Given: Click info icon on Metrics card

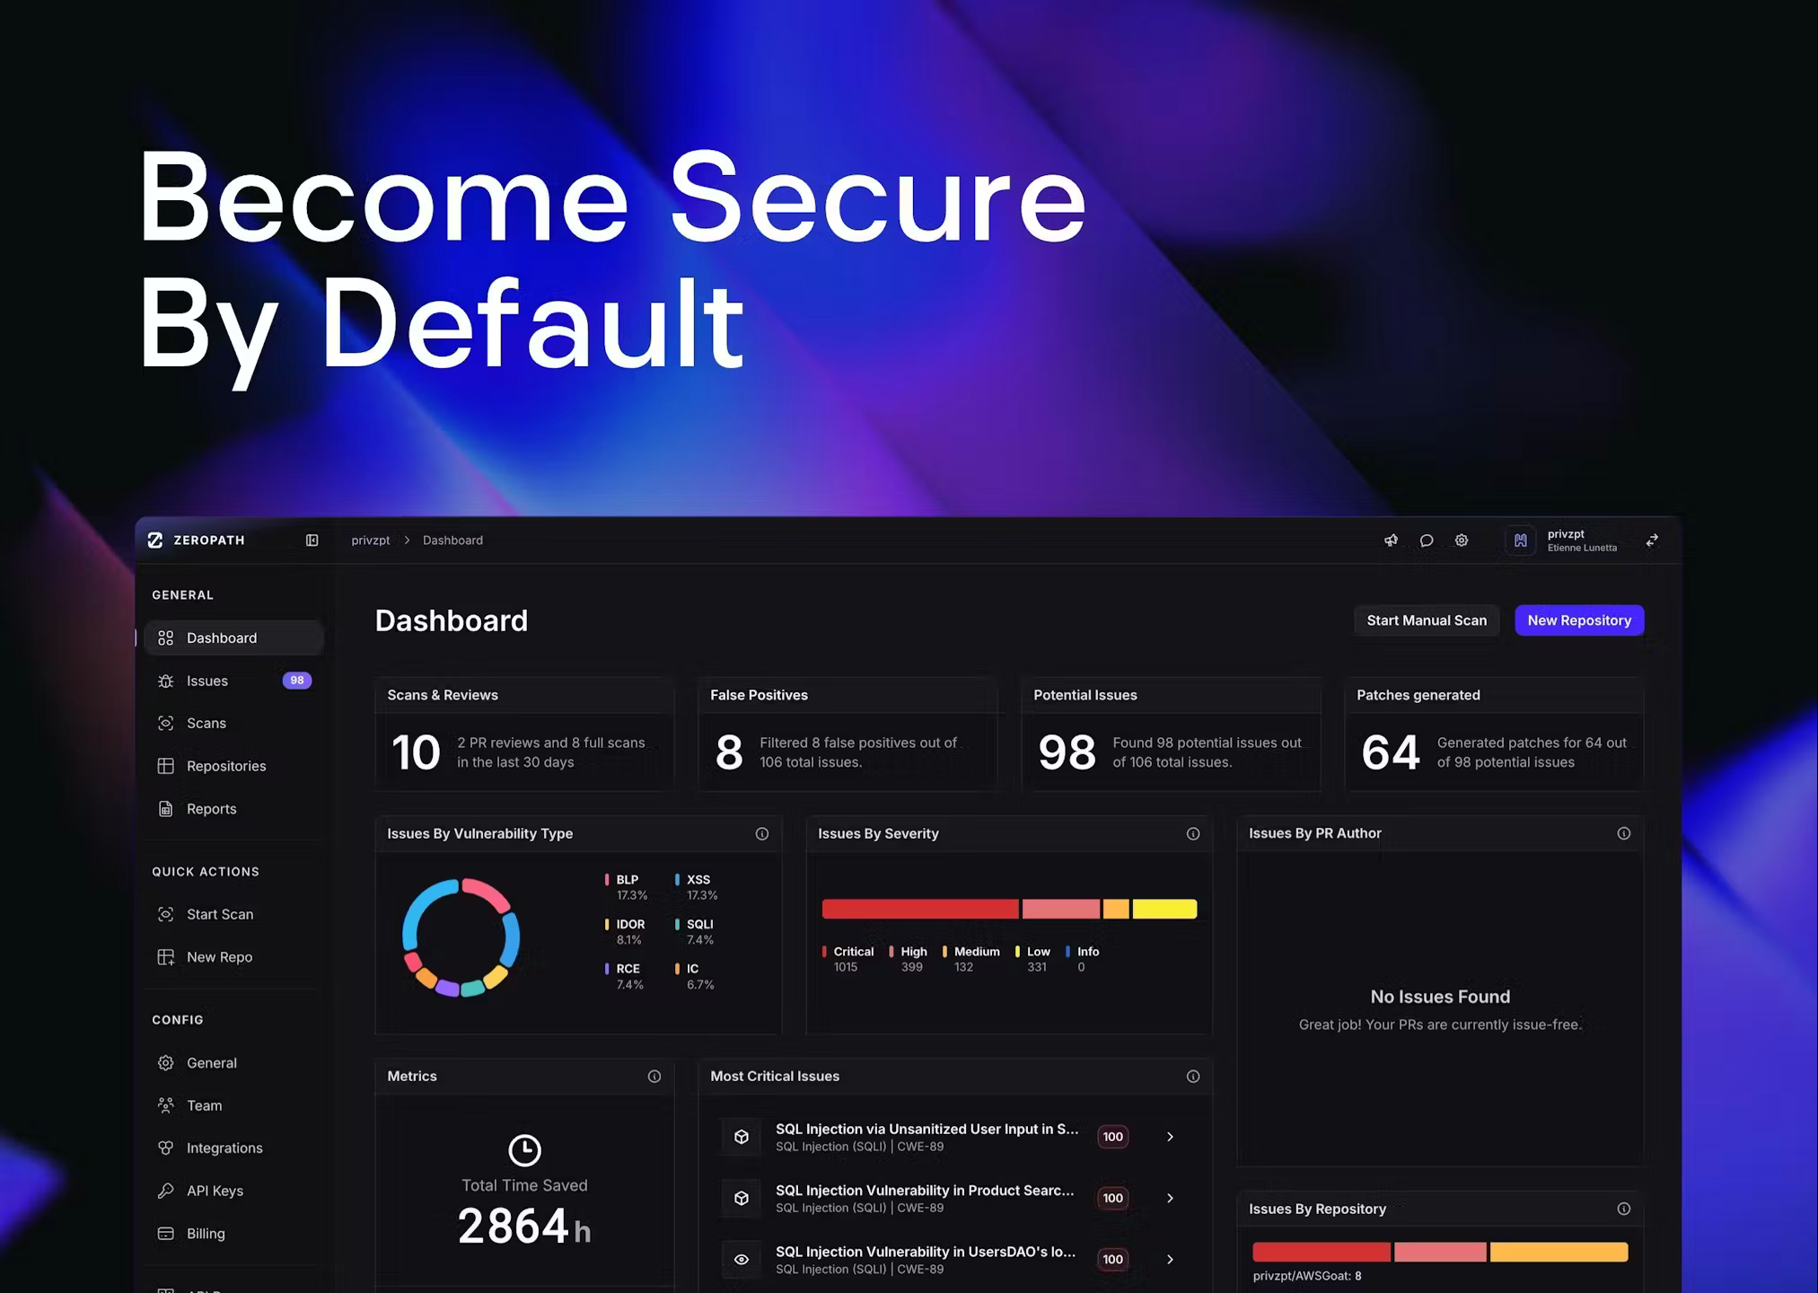Looking at the screenshot, I should (654, 1076).
